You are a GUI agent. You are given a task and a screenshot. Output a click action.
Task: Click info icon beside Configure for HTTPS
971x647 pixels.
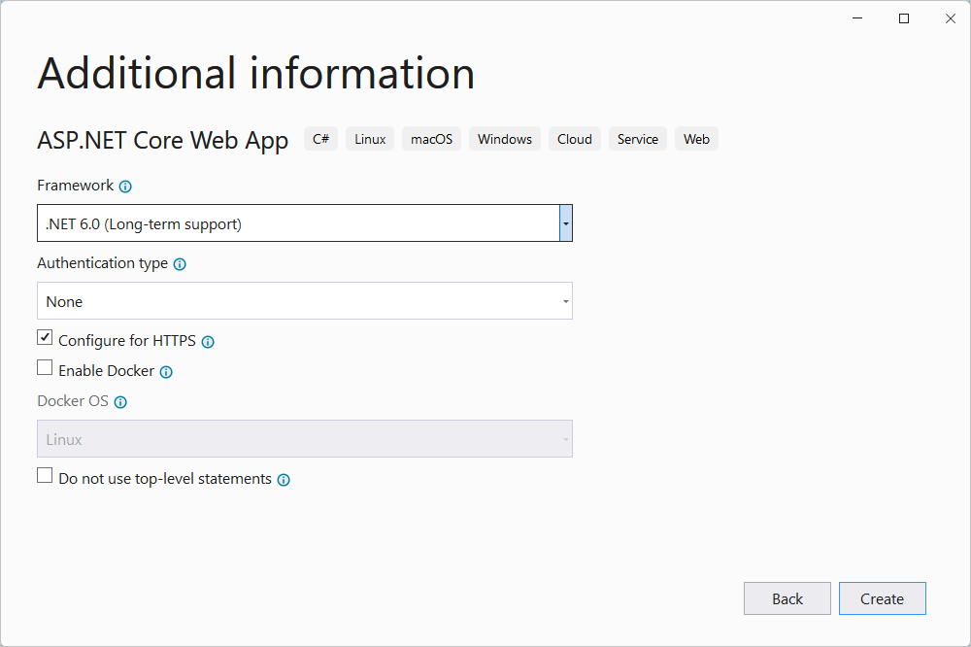(208, 342)
